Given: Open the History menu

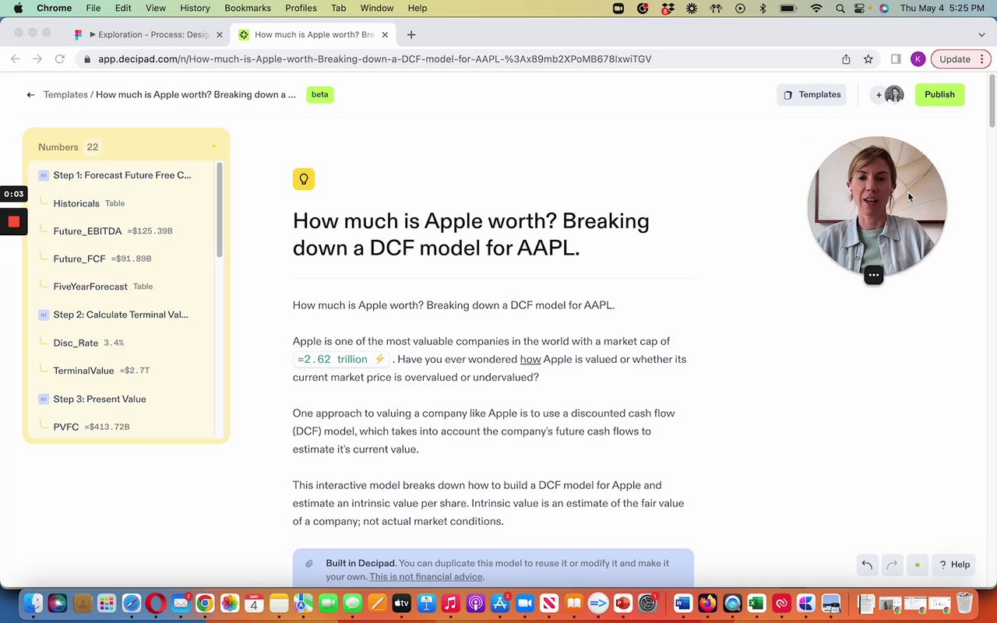Looking at the screenshot, I should click(x=195, y=8).
